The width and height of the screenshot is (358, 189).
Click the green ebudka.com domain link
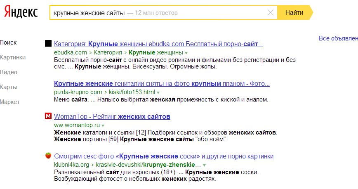click(70, 52)
